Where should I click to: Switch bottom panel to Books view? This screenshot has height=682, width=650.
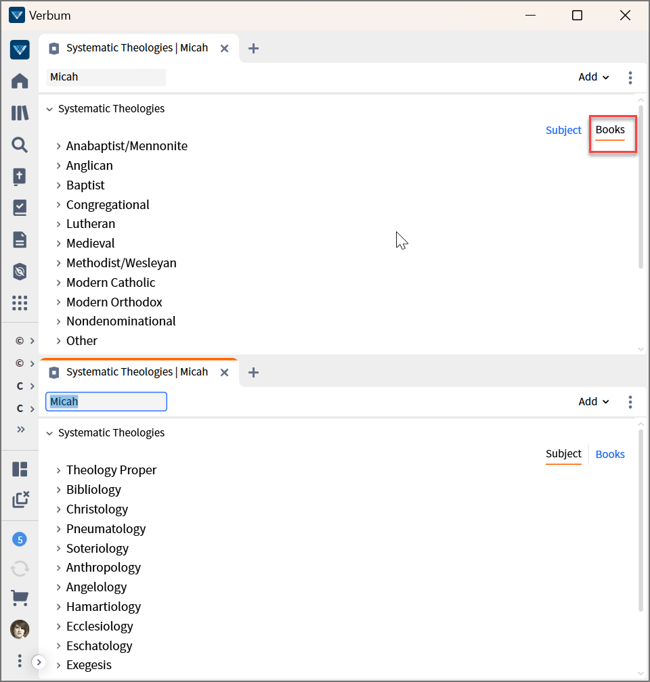pyautogui.click(x=610, y=454)
